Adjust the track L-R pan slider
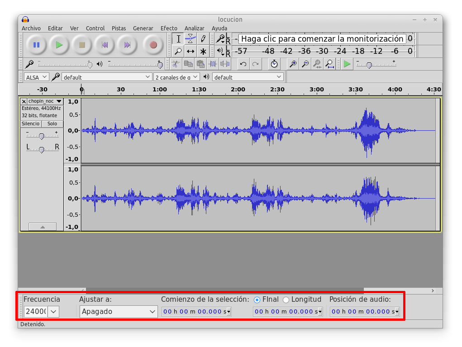The width and height of the screenshot is (462, 347). 42,149
